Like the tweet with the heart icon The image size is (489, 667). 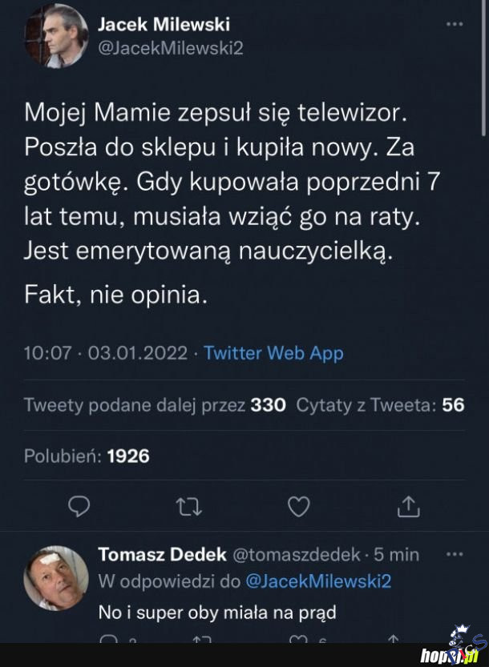pyautogui.click(x=298, y=505)
